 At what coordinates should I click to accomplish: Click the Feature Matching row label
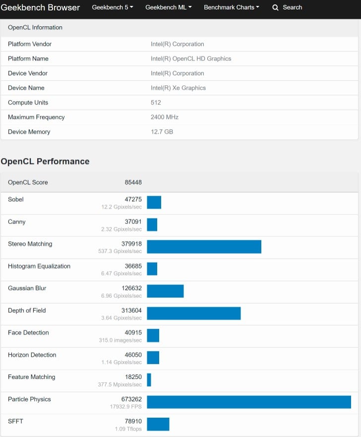pos(32,377)
